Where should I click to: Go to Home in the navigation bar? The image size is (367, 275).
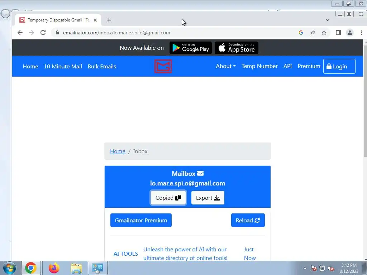tap(30, 66)
